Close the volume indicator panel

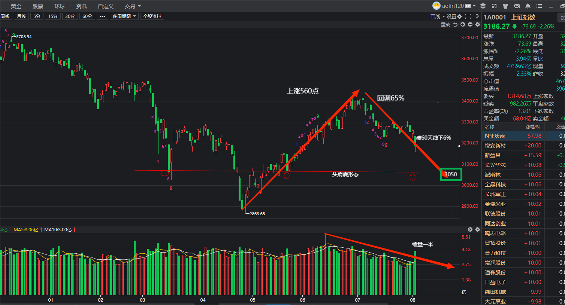point(470,229)
